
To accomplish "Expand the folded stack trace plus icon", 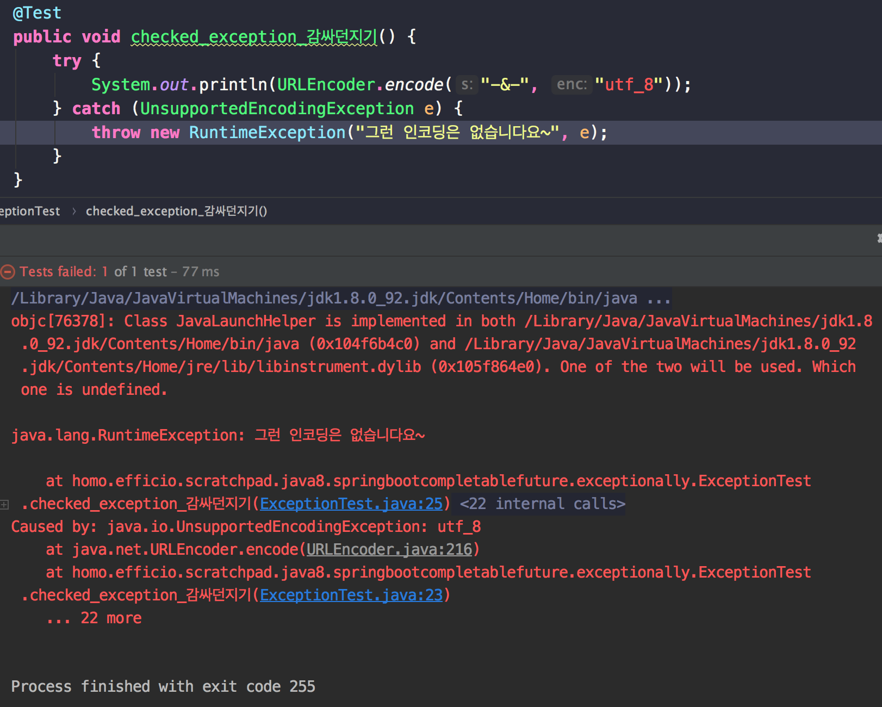I will tap(4, 505).
